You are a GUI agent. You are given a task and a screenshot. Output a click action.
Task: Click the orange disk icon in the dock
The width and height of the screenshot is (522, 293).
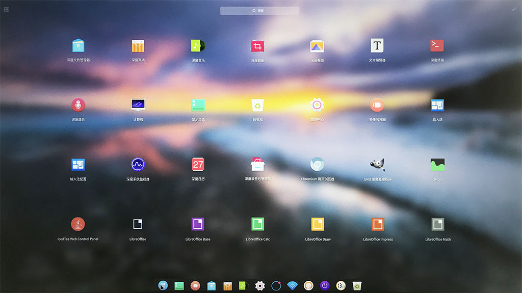(308, 286)
